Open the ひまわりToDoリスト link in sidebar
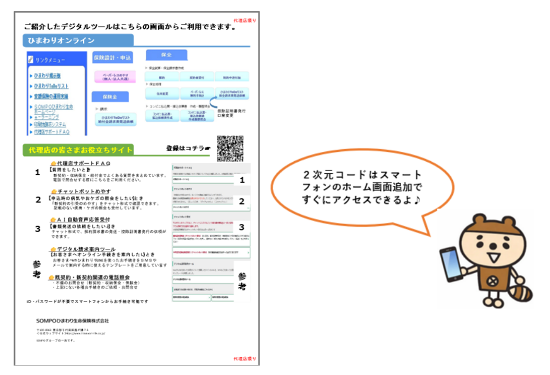Screen dimensions: 550x375 pyautogui.click(x=51, y=86)
